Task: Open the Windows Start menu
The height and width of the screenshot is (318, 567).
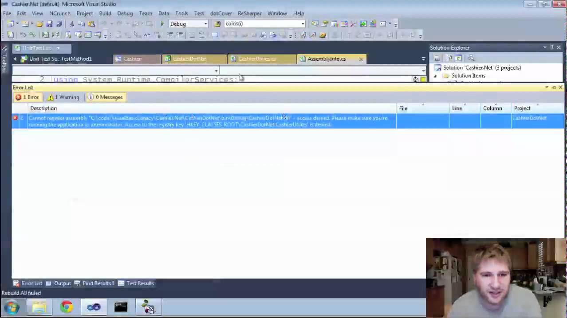Action: pos(12,307)
